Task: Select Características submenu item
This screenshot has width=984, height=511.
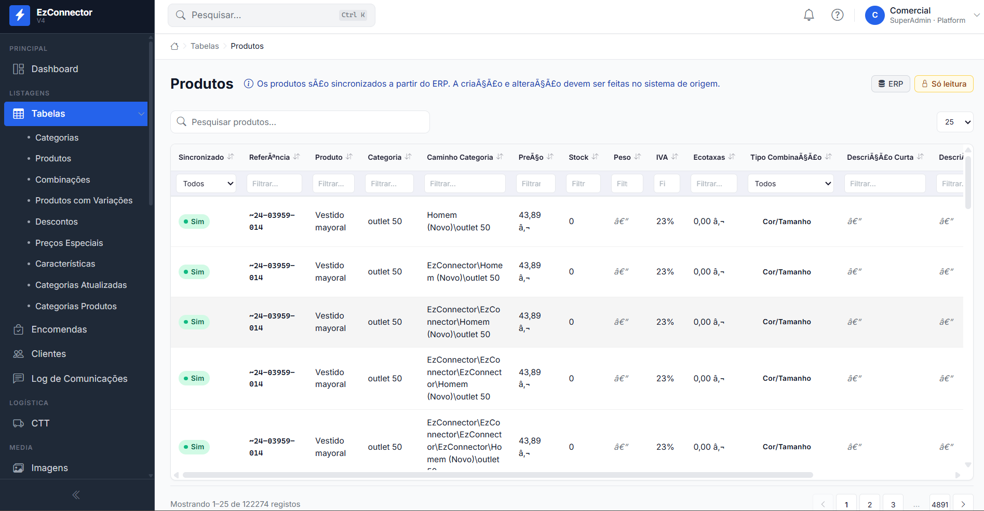Action: pos(65,264)
